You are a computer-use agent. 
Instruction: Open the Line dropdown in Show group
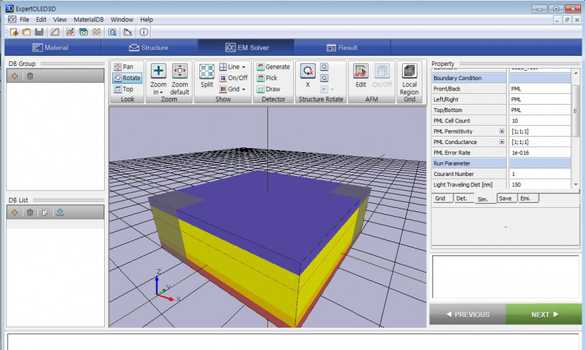coord(244,67)
